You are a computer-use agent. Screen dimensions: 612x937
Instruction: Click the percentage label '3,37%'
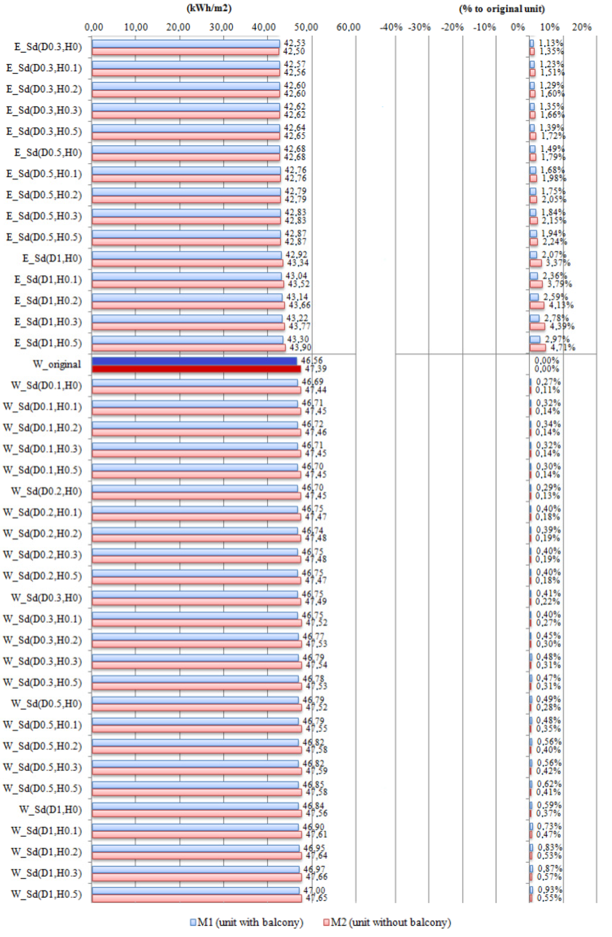pos(558,263)
